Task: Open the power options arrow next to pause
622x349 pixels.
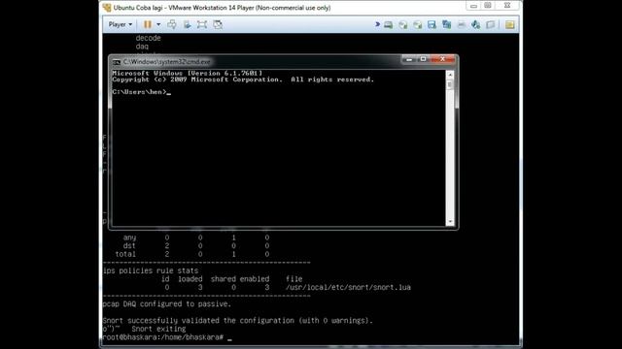Action: (158, 24)
